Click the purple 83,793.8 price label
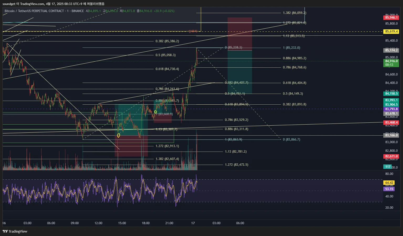 tap(391, 109)
